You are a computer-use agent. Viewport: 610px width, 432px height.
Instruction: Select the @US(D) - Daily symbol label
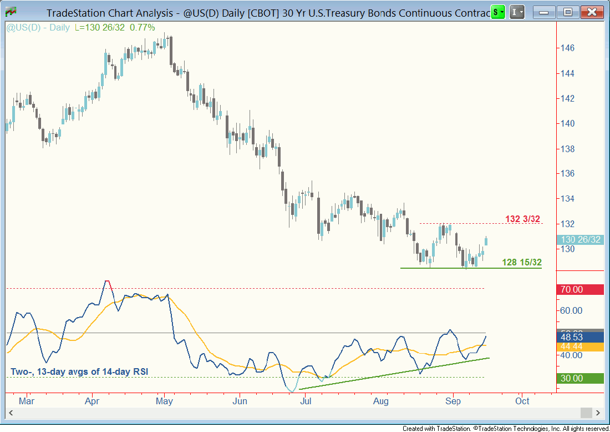coord(31,27)
